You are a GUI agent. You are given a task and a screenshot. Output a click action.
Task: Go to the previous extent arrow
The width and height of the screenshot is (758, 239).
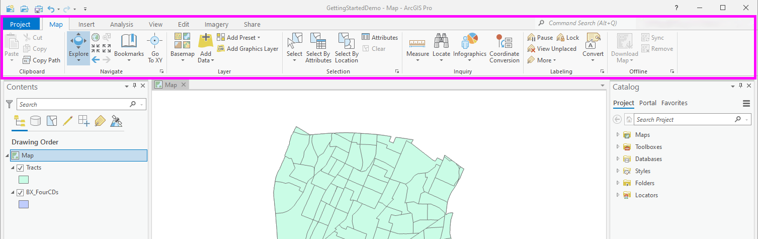(96, 59)
